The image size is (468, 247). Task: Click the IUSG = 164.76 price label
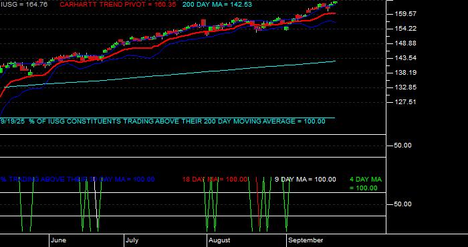[24, 5]
